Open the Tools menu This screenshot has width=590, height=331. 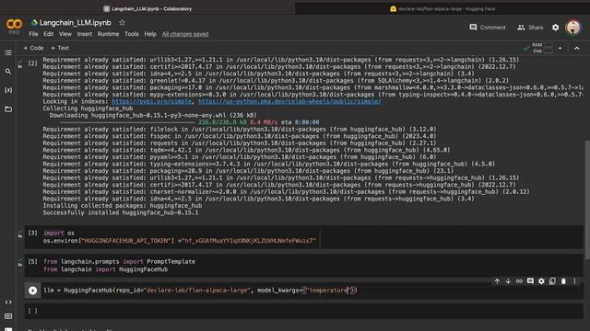[131, 34]
